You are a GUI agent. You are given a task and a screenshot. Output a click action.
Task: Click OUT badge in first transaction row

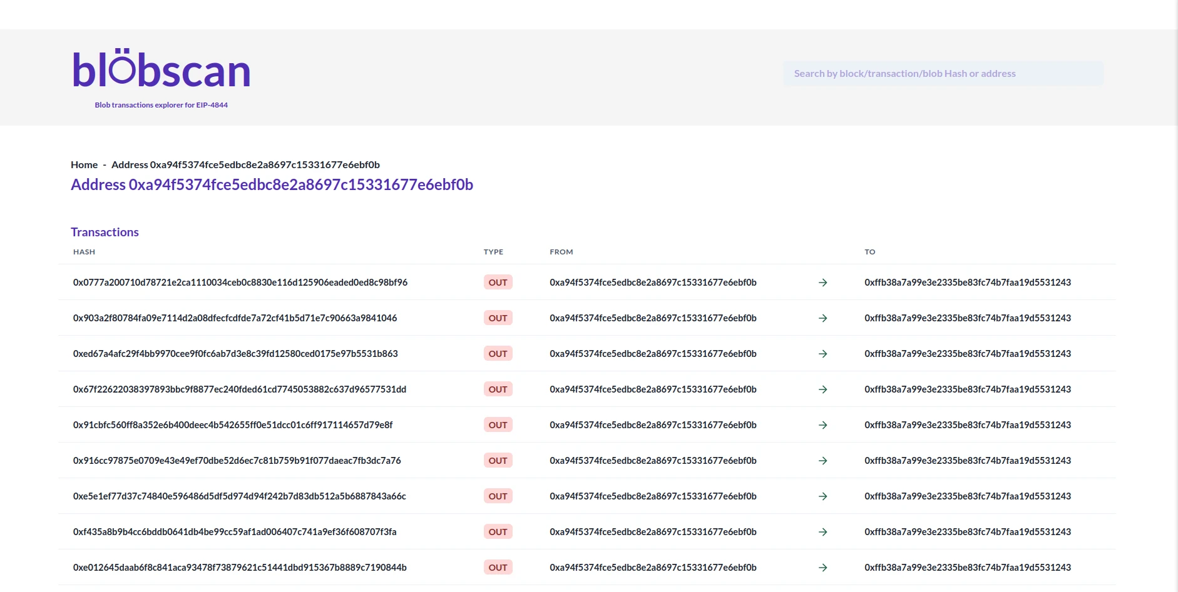[x=498, y=283]
